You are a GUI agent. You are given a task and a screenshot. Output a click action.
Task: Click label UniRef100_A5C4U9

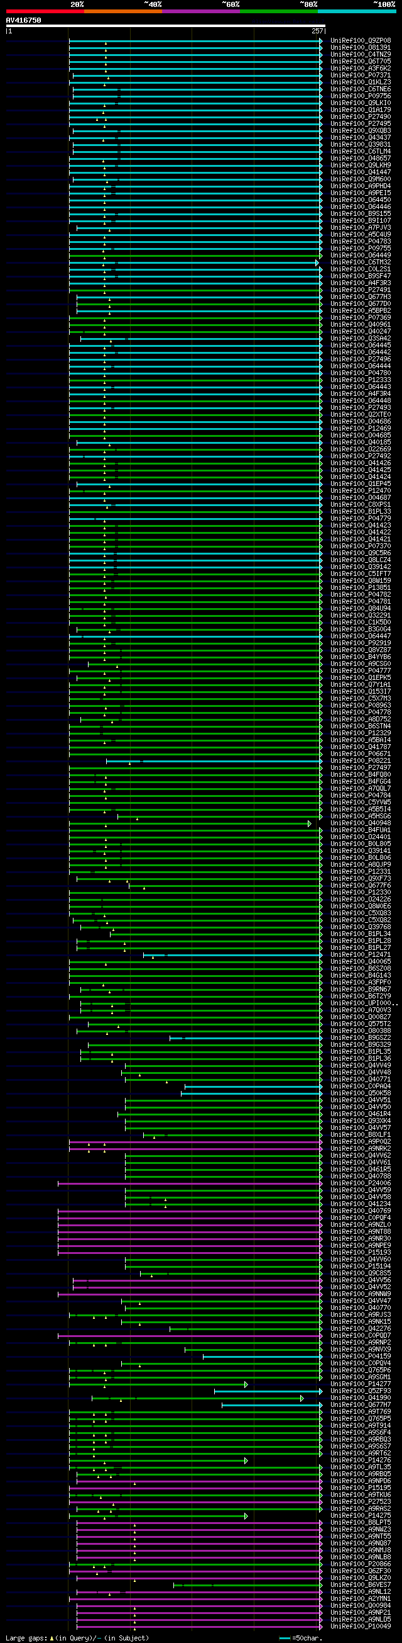point(361,235)
